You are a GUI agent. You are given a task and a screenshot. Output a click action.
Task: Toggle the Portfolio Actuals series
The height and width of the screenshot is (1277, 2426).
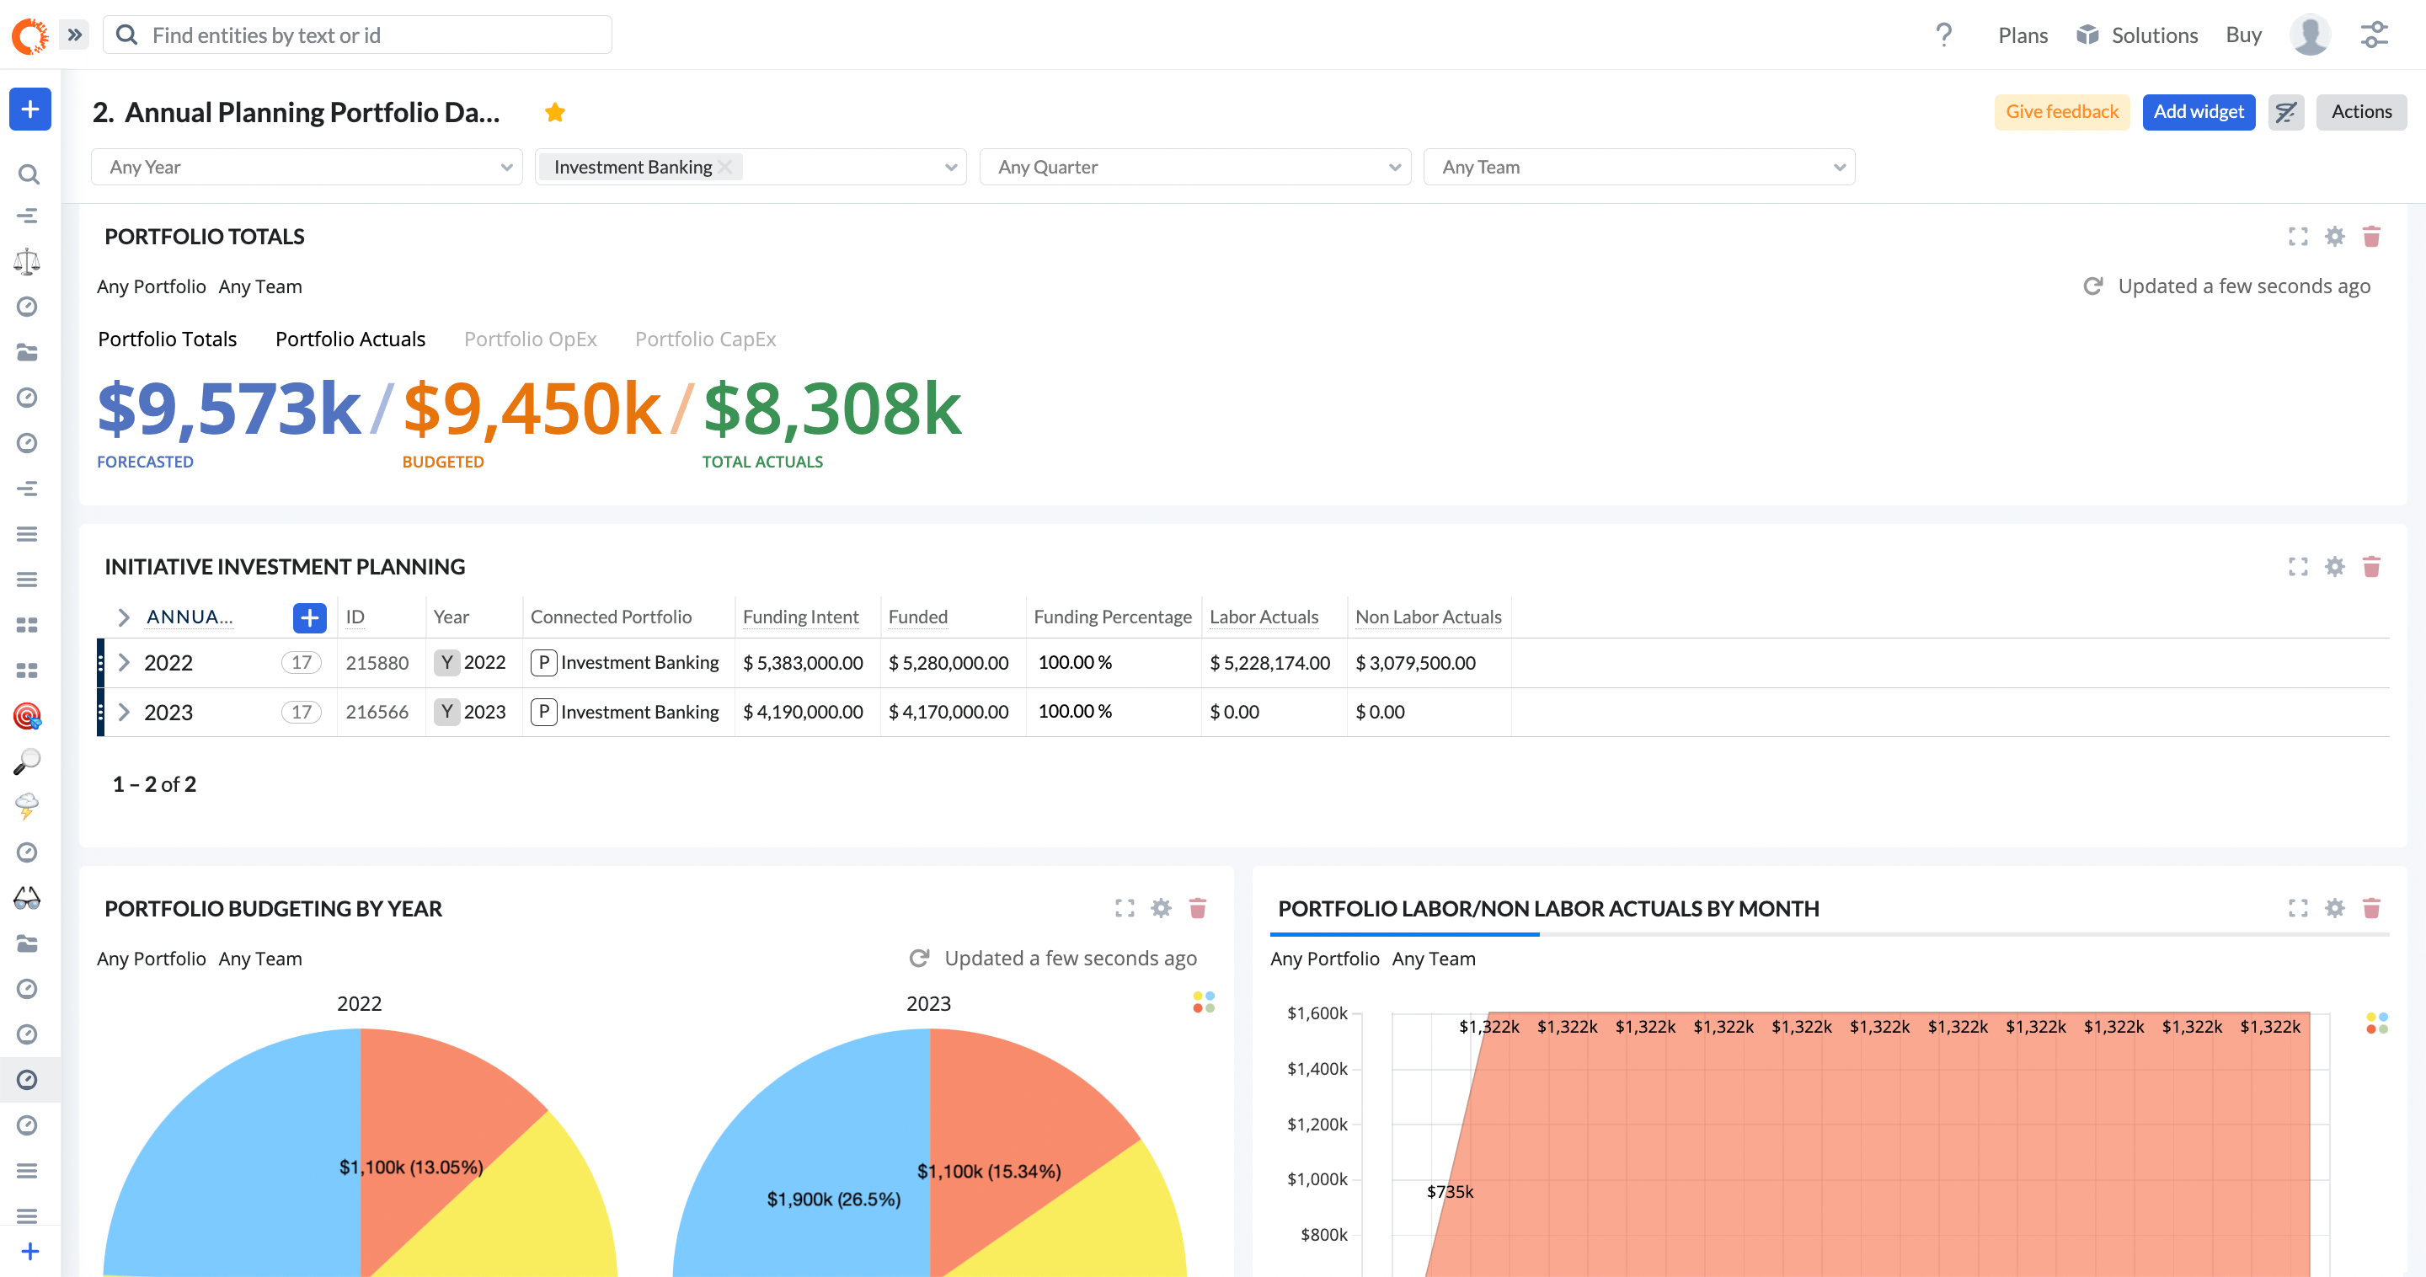pos(350,339)
